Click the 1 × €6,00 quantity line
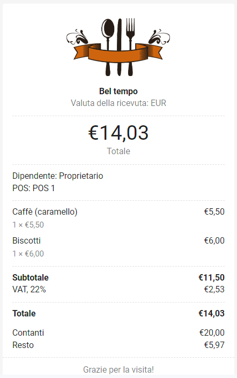The height and width of the screenshot is (378, 237). pyautogui.click(x=28, y=254)
